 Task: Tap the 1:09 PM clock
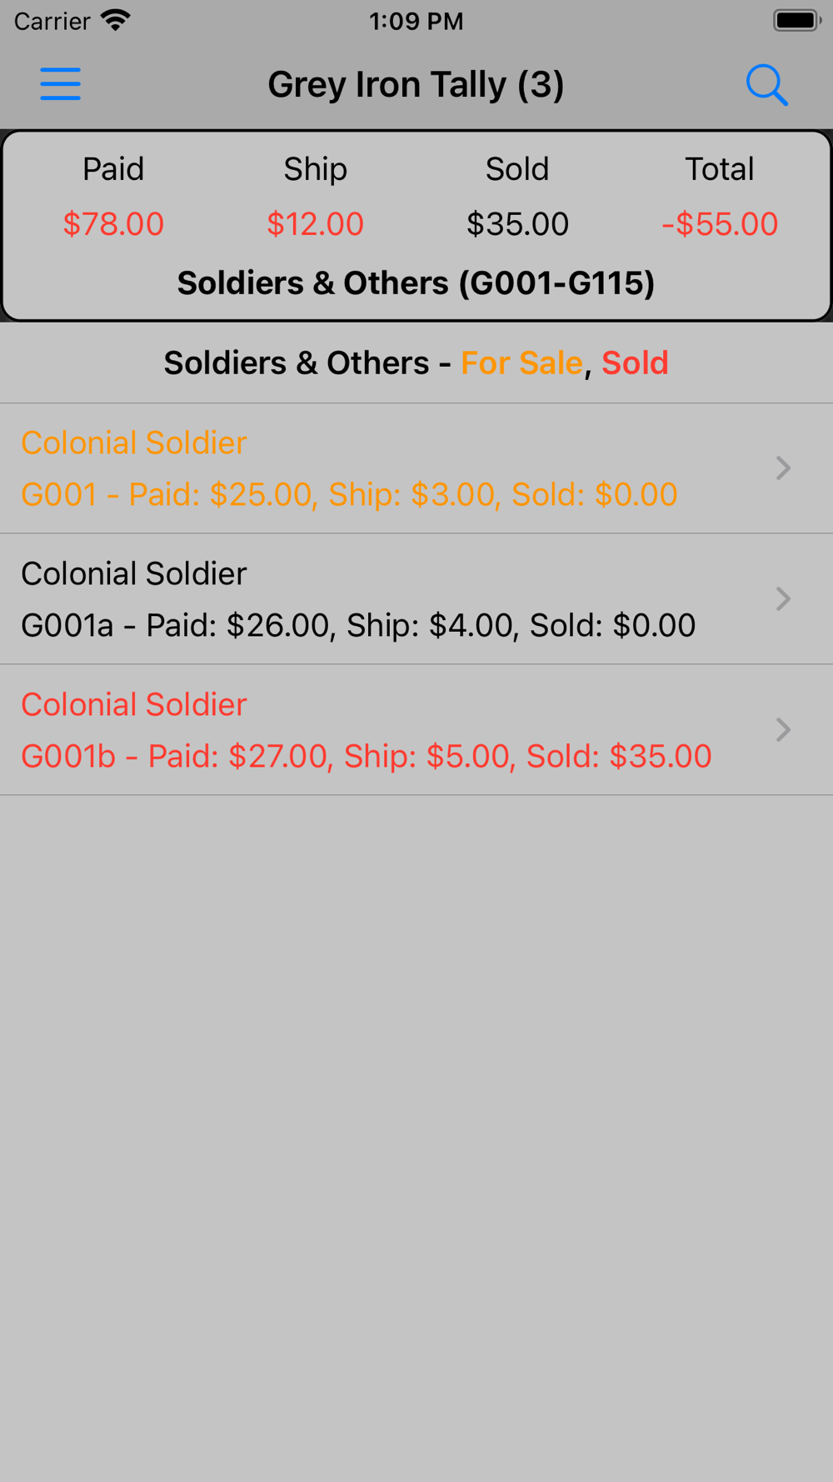click(416, 21)
